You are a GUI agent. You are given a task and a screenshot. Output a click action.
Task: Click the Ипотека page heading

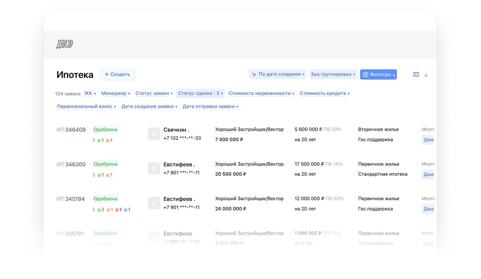tap(75, 75)
